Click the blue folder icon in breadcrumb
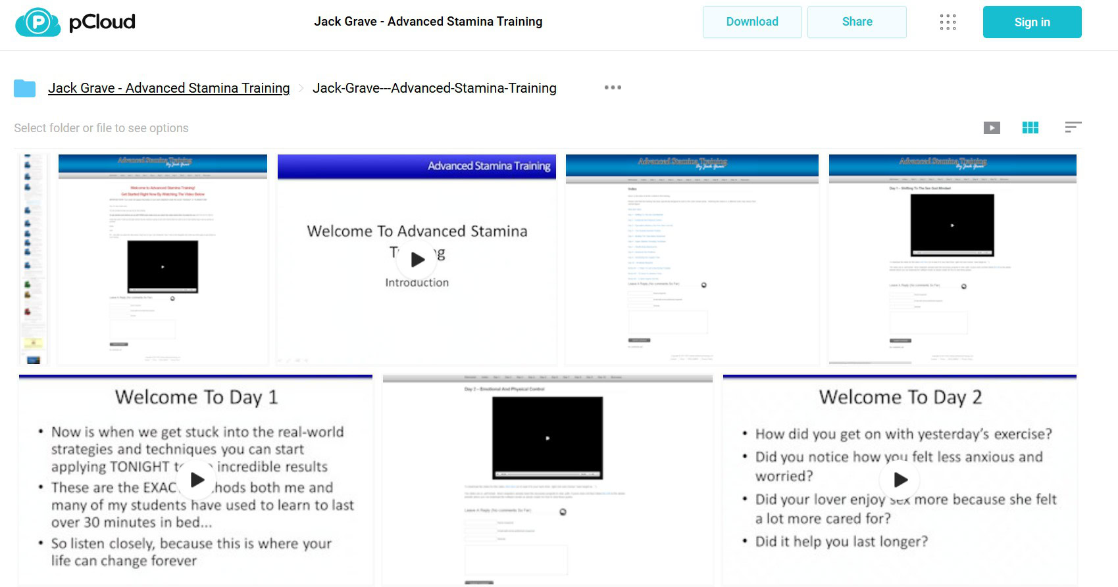 pyautogui.click(x=25, y=88)
